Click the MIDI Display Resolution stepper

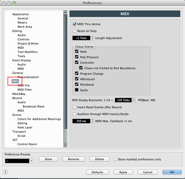[134, 100]
